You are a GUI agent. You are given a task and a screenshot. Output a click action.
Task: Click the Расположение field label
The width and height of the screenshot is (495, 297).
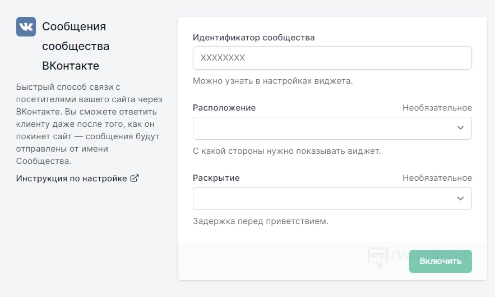point(224,108)
